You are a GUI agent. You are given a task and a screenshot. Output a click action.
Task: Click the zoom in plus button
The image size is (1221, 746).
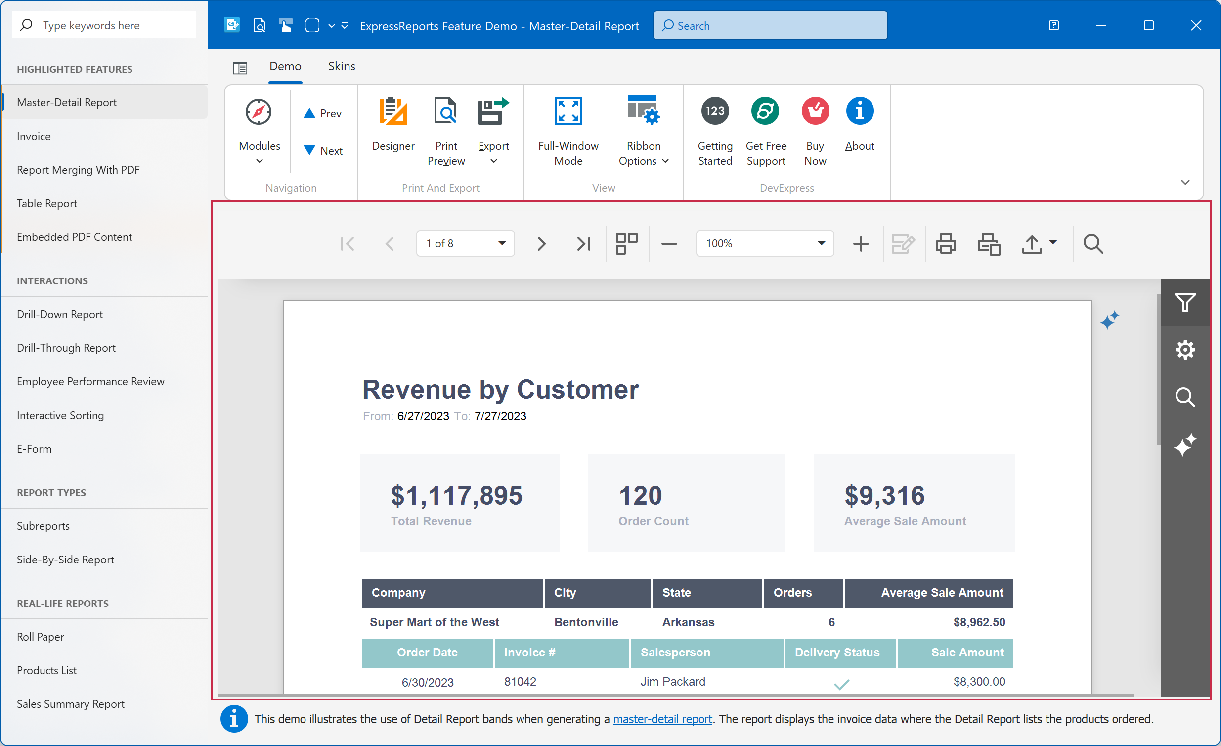861,243
